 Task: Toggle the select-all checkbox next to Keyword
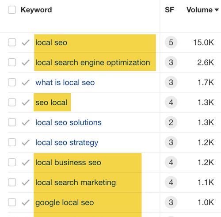[12, 10]
